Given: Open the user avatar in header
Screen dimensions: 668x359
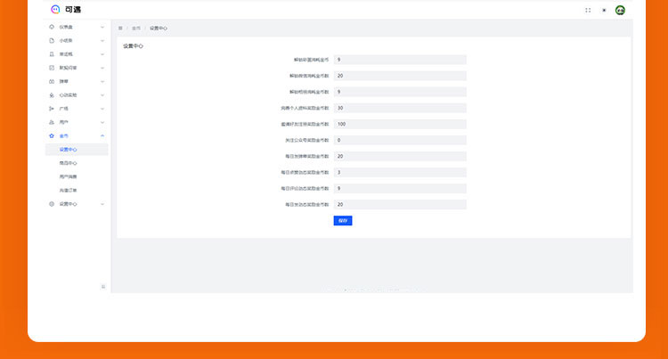Looking at the screenshot, I should [x=620, y=10].
